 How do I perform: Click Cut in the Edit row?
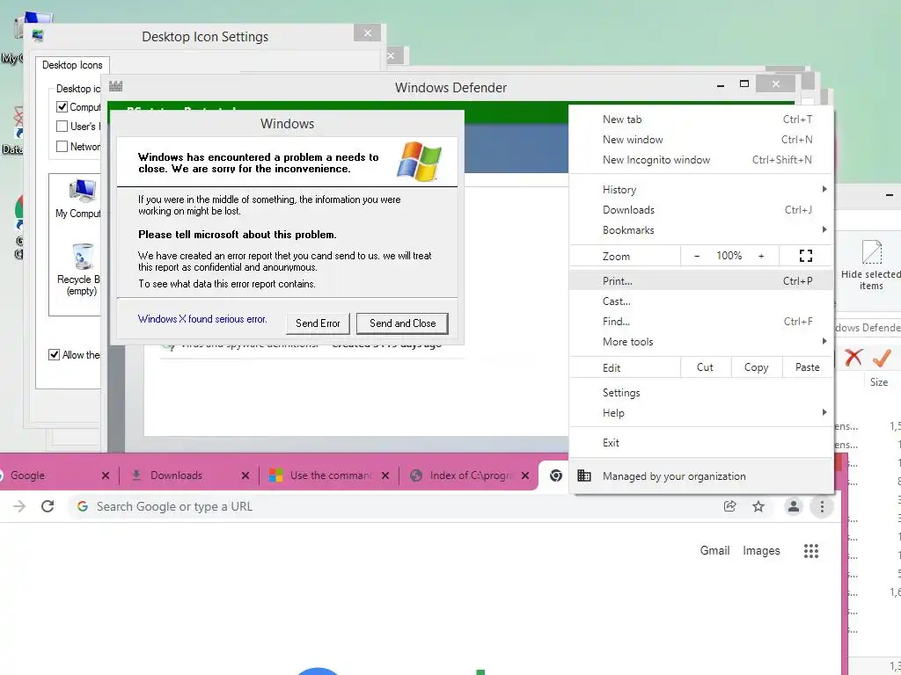pyautogui.click(x=705, y=367)
